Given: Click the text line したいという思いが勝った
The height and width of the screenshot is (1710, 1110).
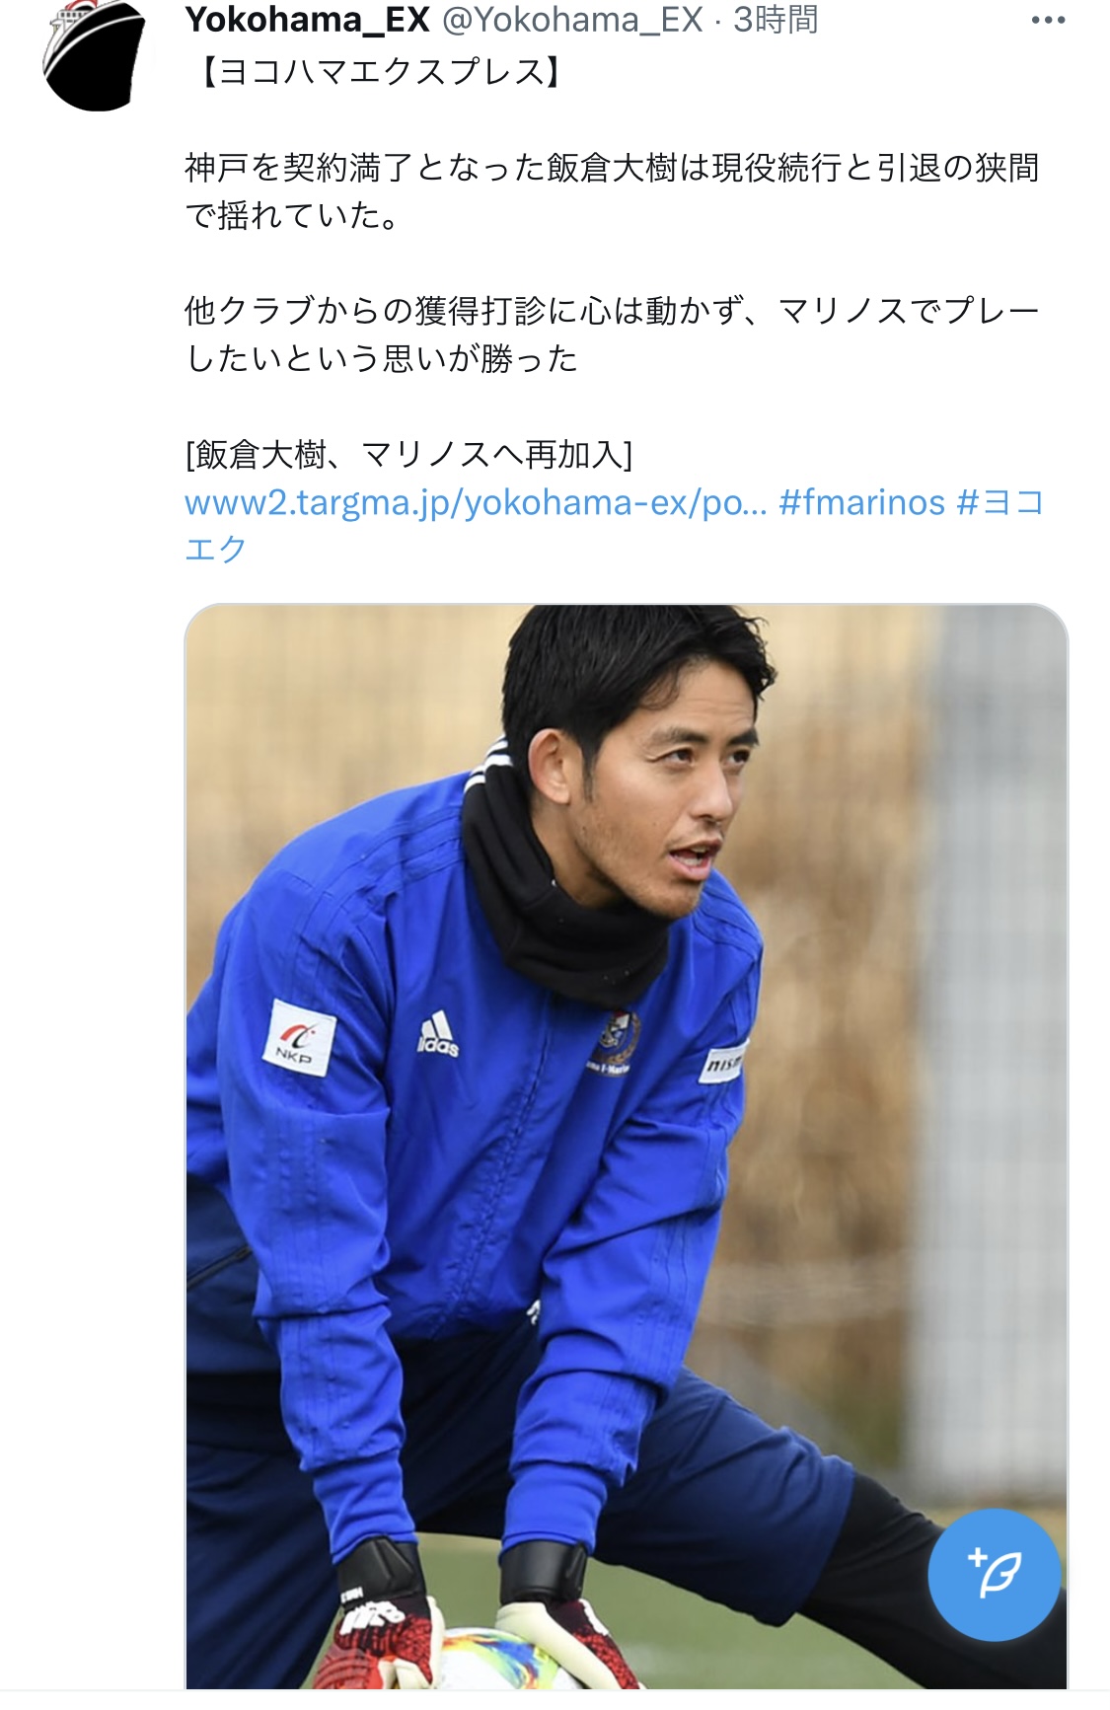Looking at the screenshot, I should (382, 358).
